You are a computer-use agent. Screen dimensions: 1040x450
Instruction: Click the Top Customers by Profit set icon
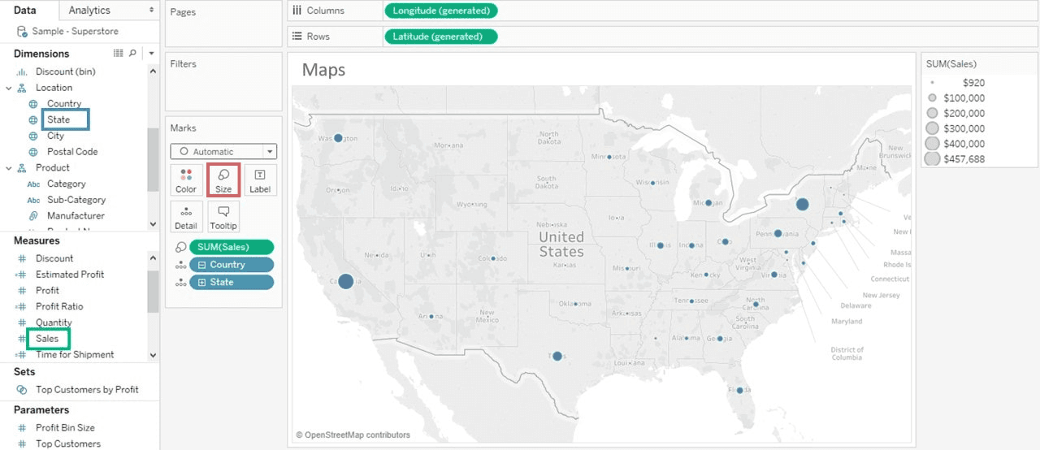pyautogui.click(x=21, y=390)
